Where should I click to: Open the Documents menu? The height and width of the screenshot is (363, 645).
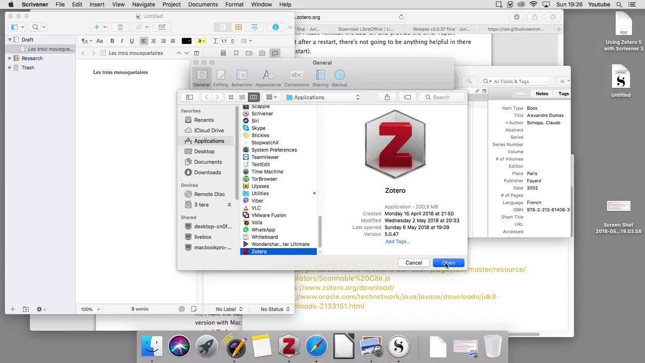pos(203,5)
